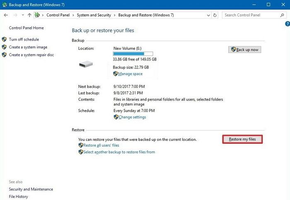Open the blue Help question mark icon
290x200 pixels.
point(288,24)
